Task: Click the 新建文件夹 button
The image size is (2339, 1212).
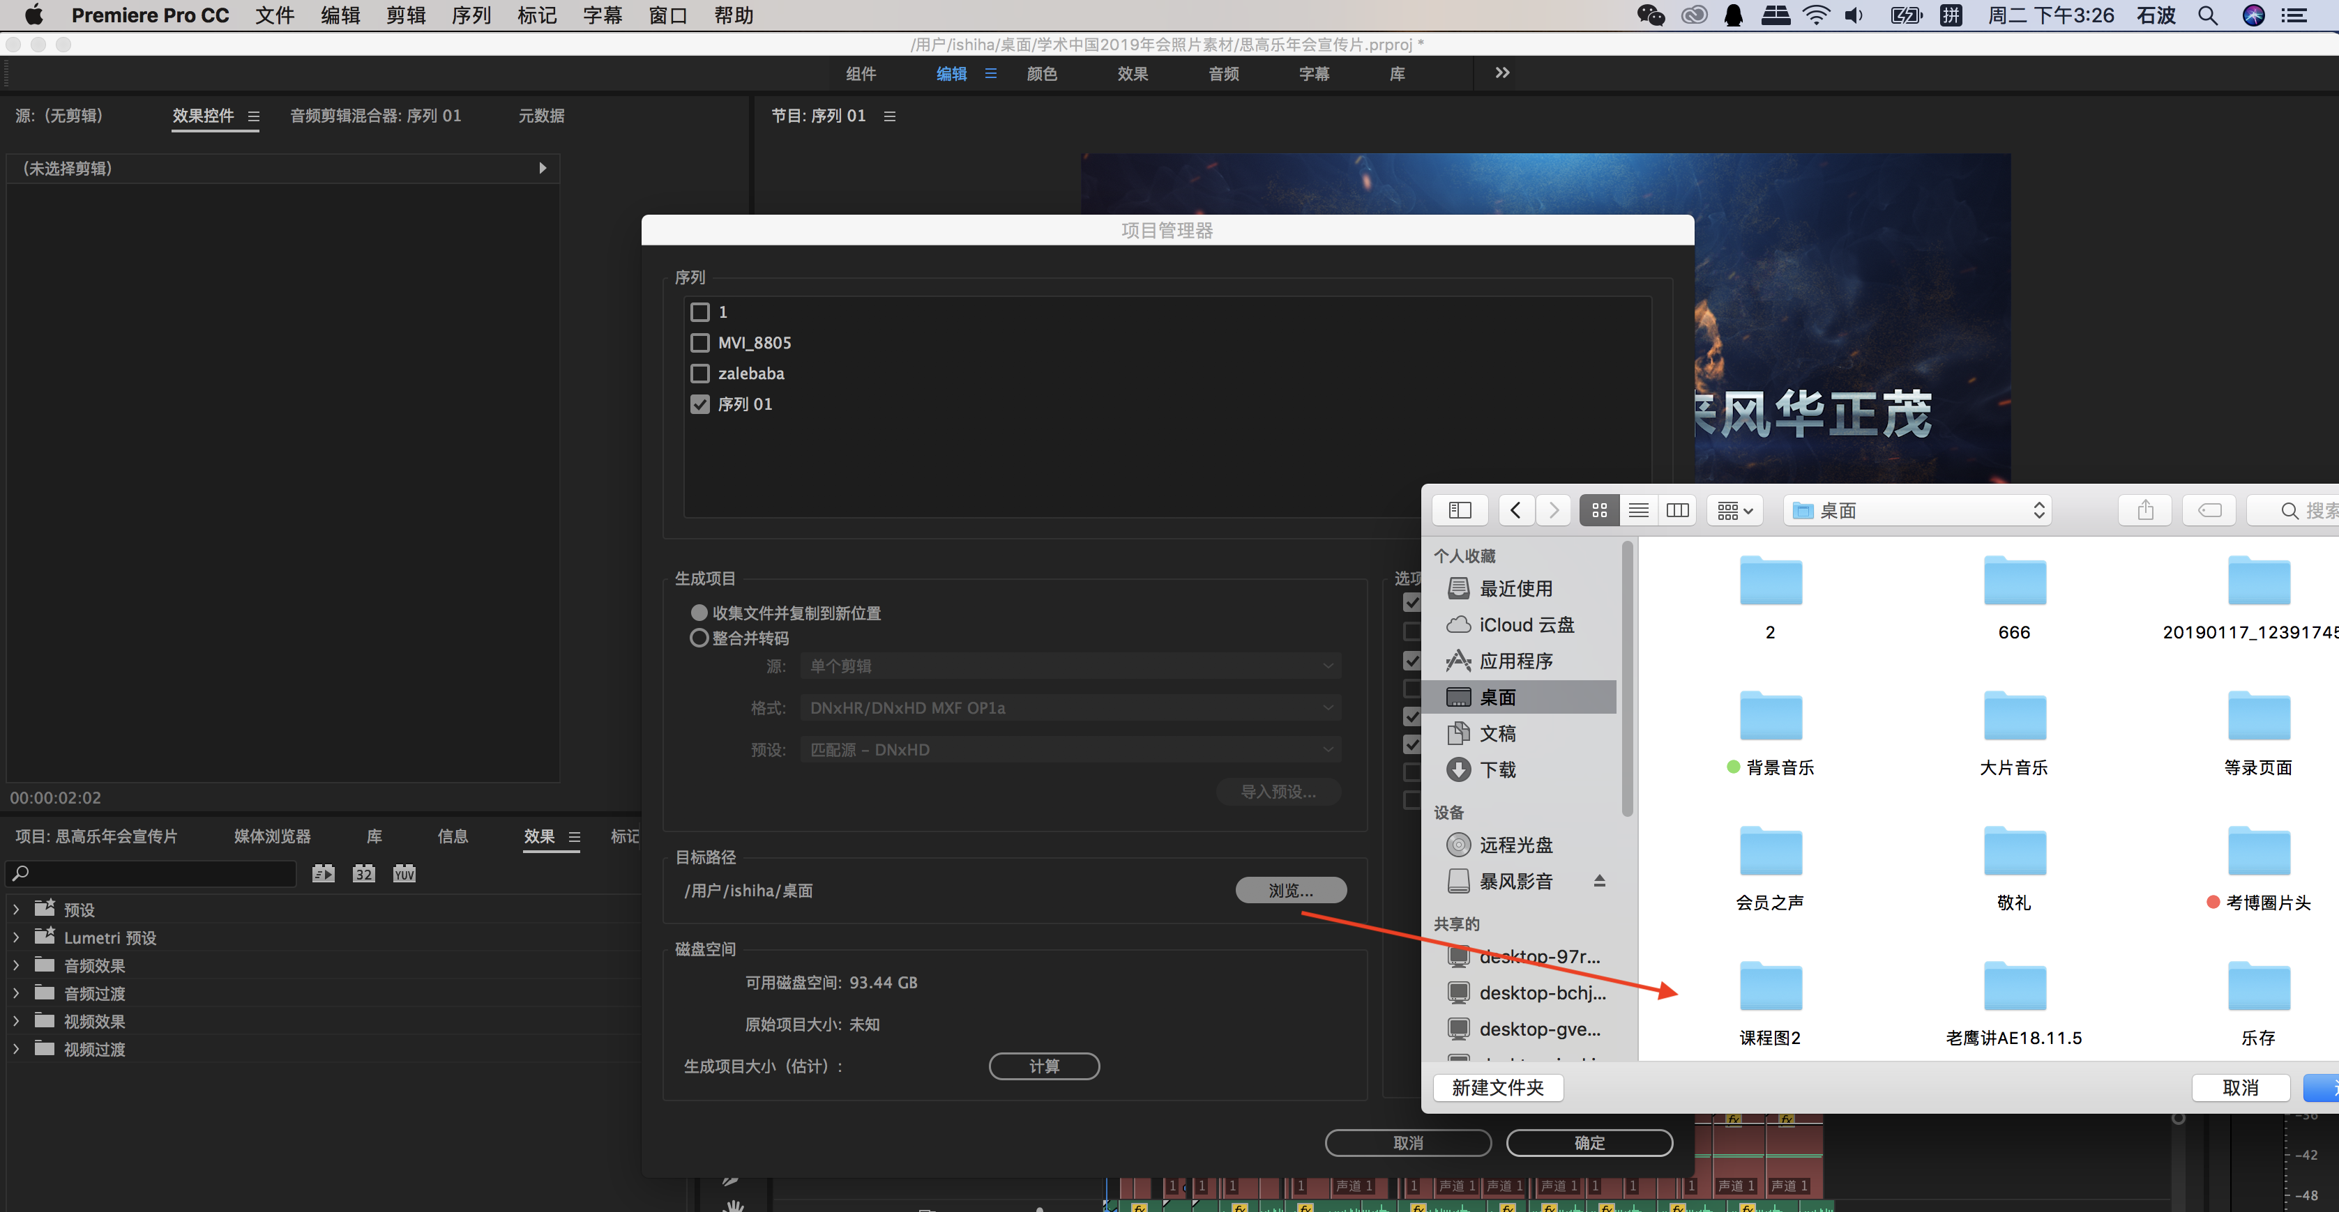Action: (1497, 1088)
